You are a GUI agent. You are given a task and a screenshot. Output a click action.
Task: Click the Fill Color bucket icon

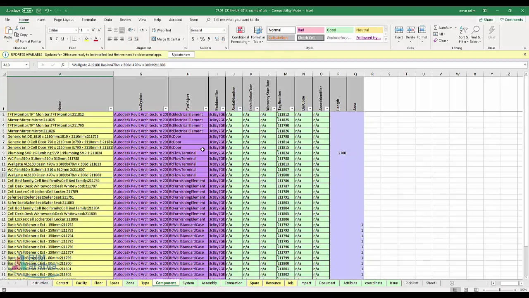86,39
